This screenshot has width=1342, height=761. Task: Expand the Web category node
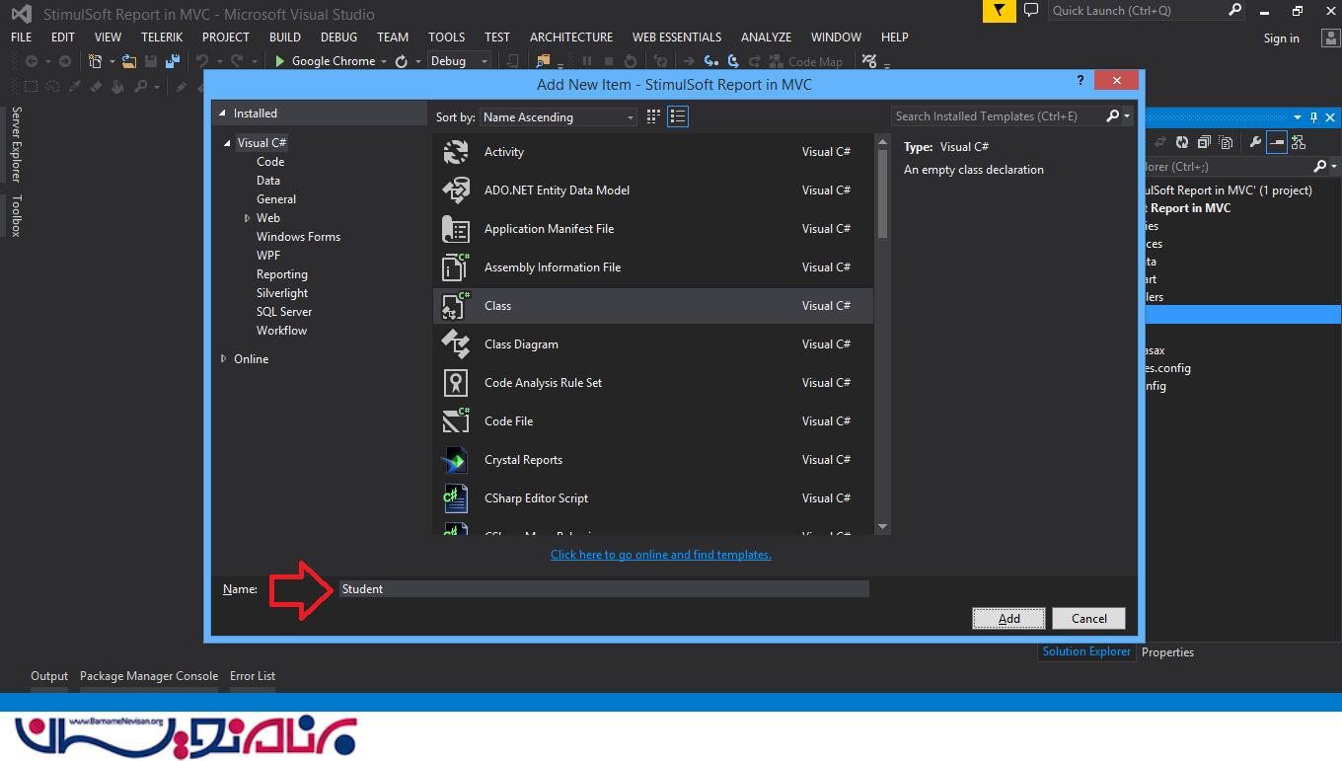248,218
